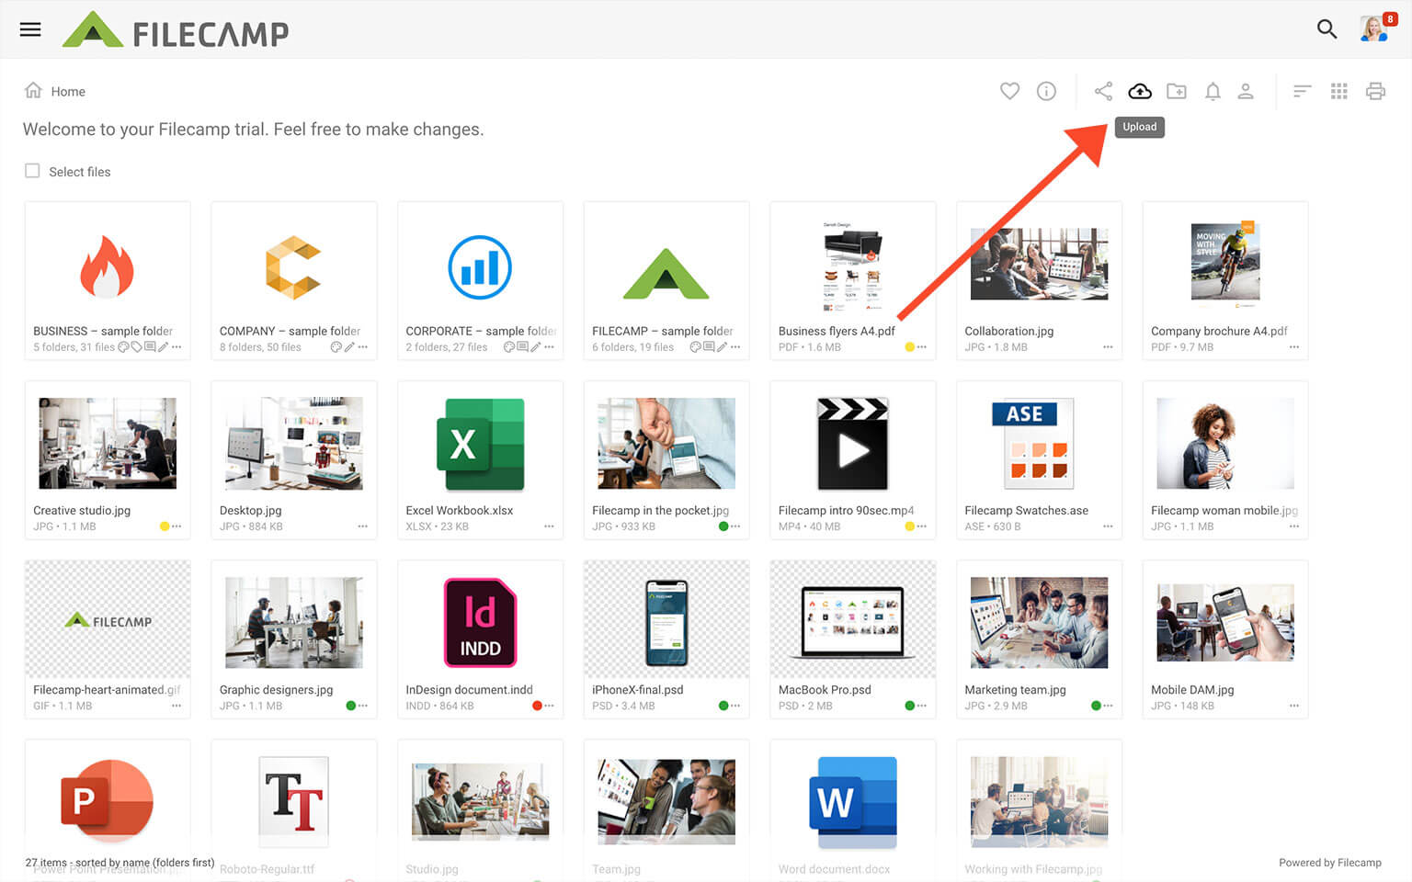Viewport: 1412px width, 882px height.
Task: Click yellow status dot on Business flyers A4.pdf
Action: point(909,347)
